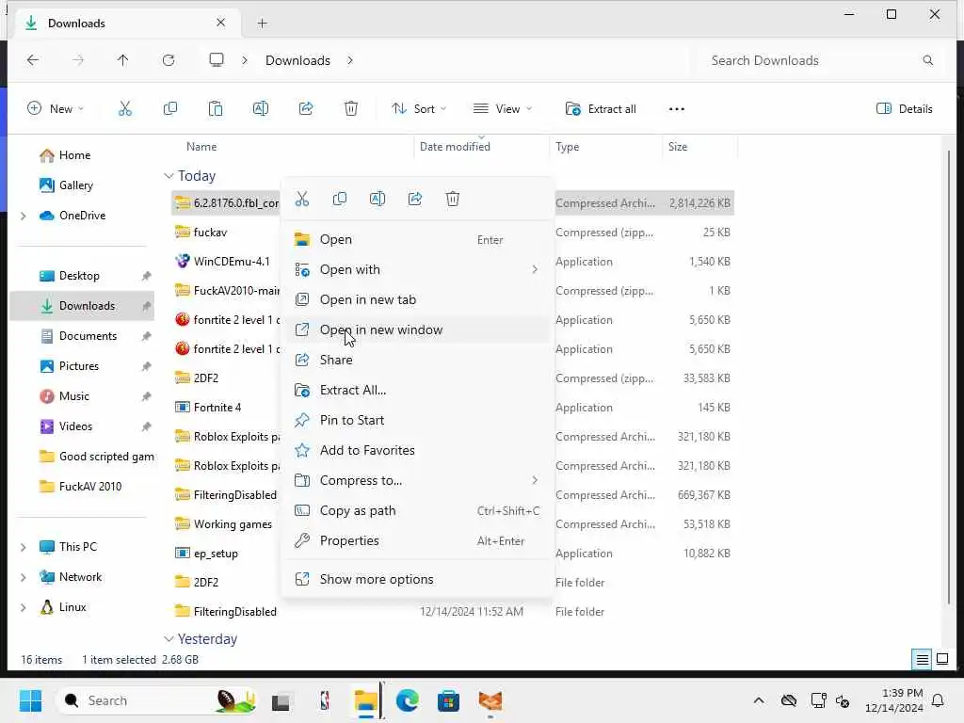Screen dimensions: 964x723
Task: Open the notifications bell
Action: click(939, 700)
